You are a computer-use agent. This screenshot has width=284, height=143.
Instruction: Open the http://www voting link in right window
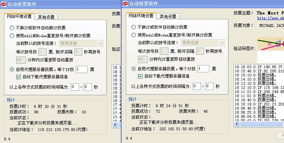point(271,18)
